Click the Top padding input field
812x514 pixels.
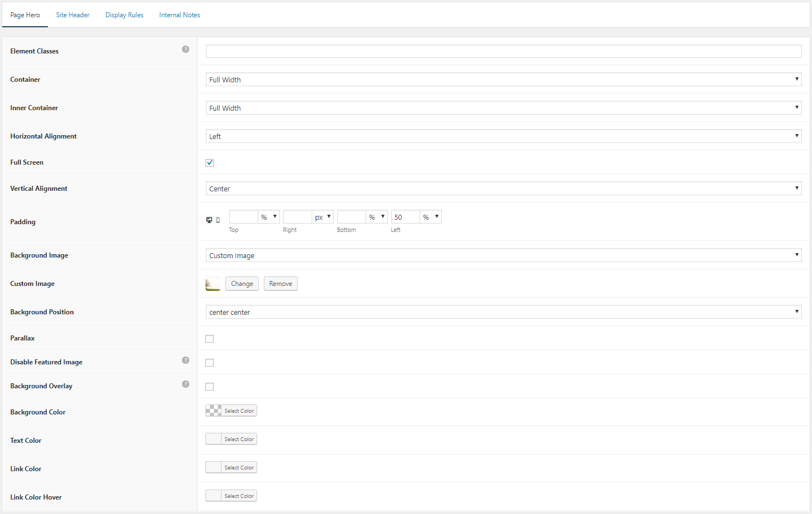[244, 217]
